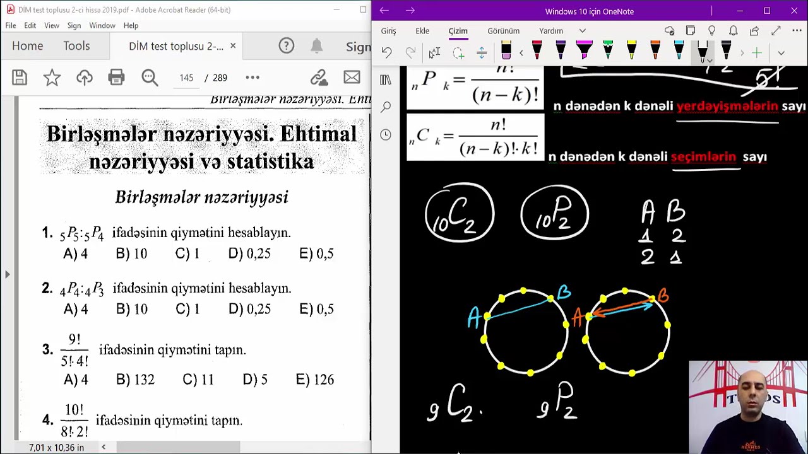This screenshot has width=808, height=454.
Task: Go to the Acrobat Home tab
Action: [27, 46]
